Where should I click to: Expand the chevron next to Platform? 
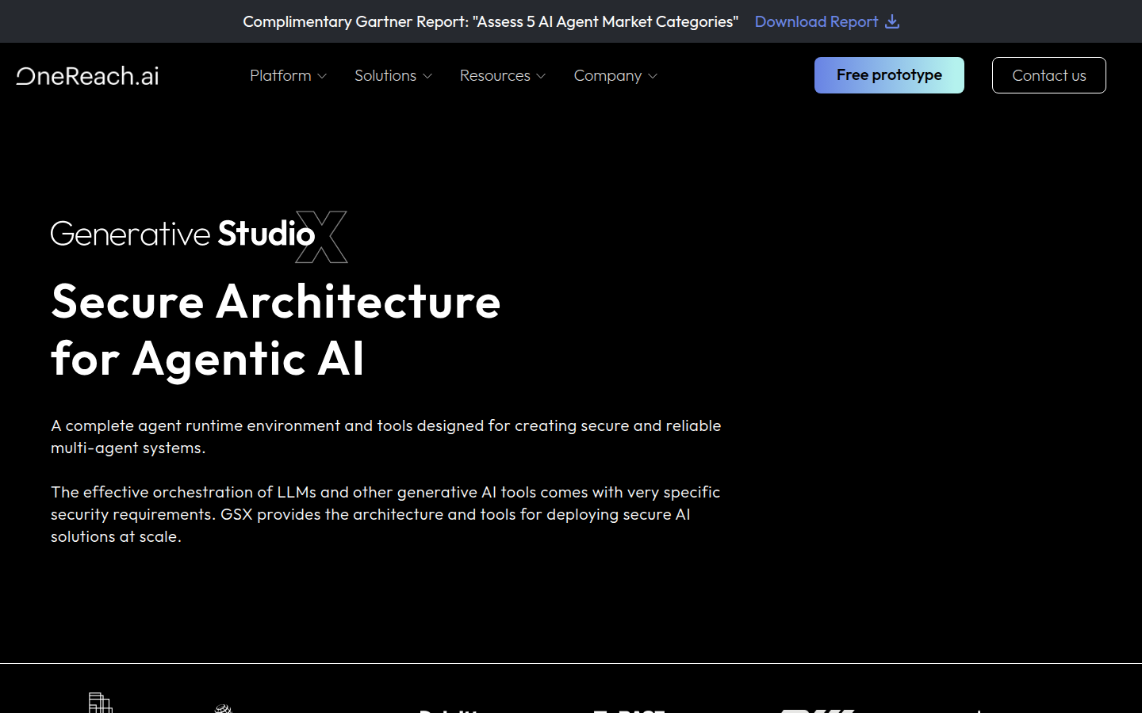[322, 76]
